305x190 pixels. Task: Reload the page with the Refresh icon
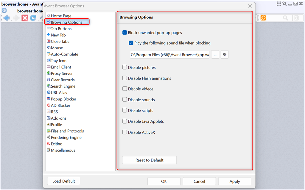33,18
